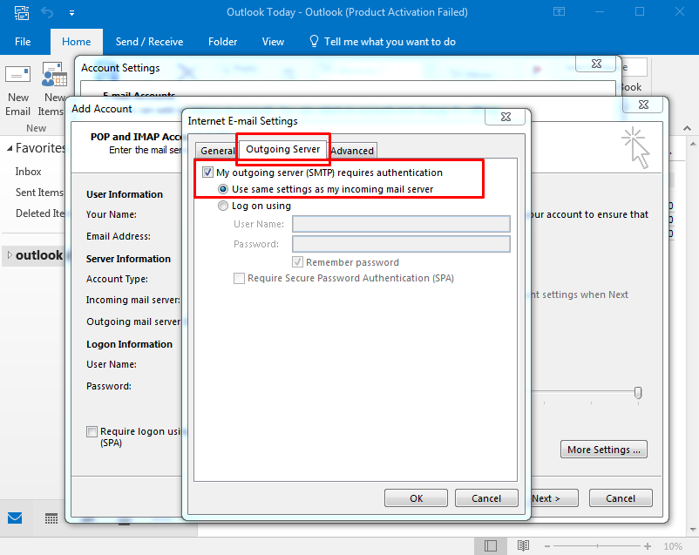699x555 pixels.
Task: Open the Mail view icon at bottom left
Action: 15,518
